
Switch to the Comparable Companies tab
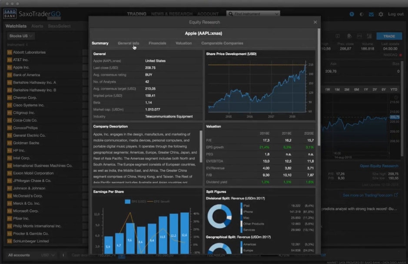(x=222, y=43)
